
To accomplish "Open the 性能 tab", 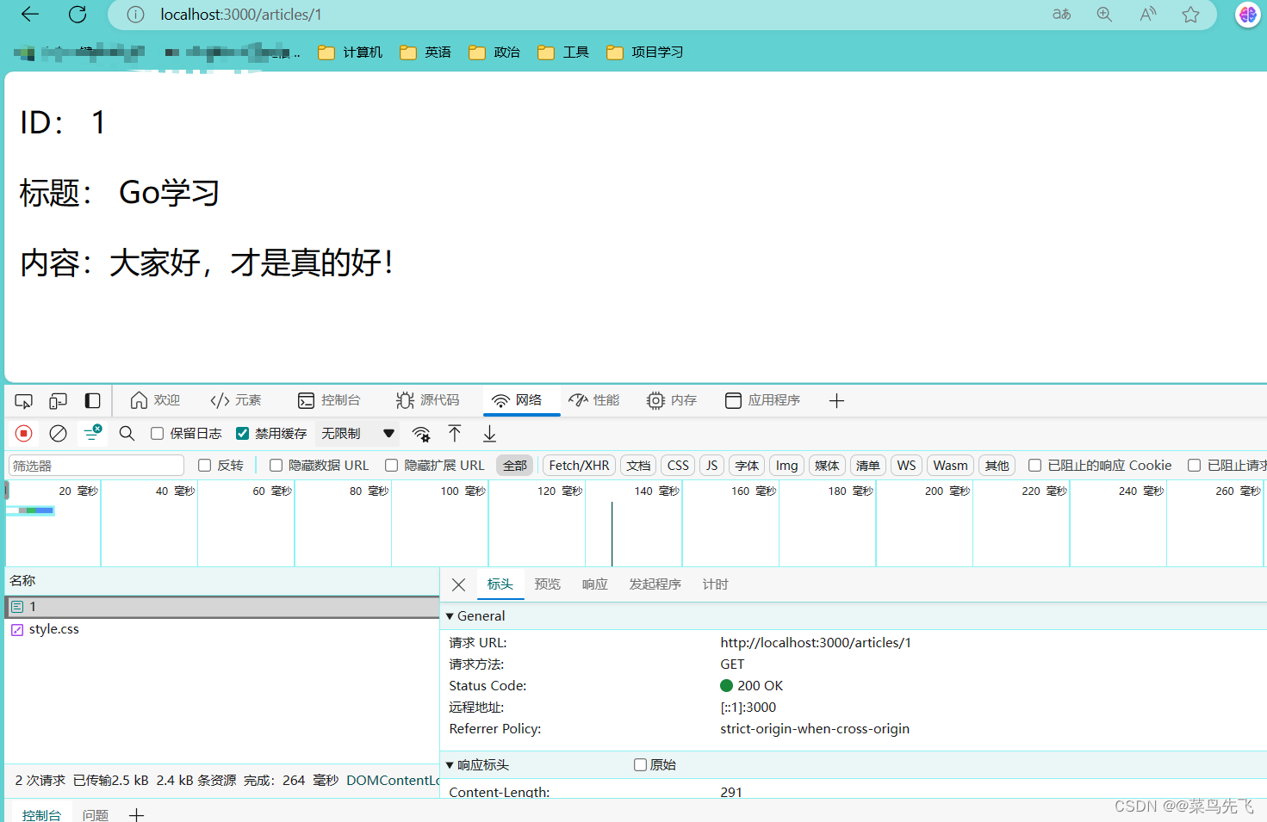I will pos(594,401).
